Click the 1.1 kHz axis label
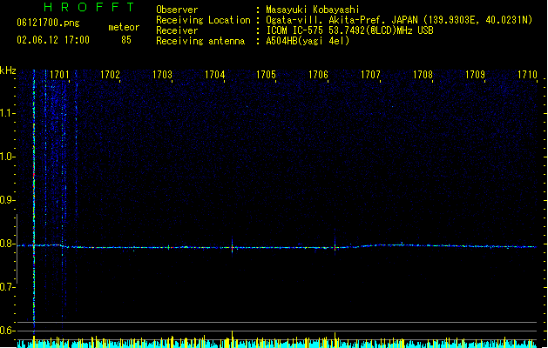The width and height of the screenshot is (548, 348). pos(7,113)
